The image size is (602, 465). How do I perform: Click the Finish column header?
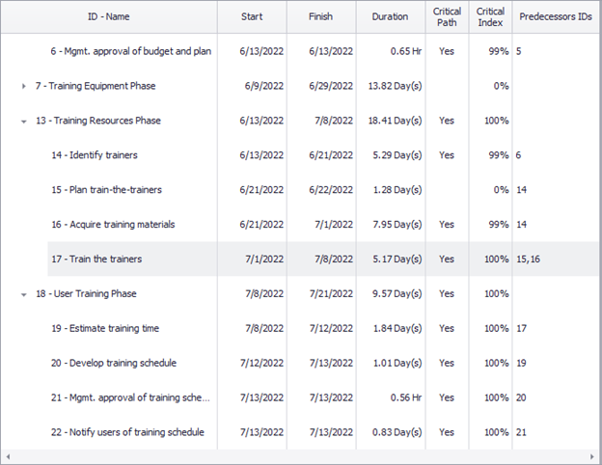coord(321,17)
